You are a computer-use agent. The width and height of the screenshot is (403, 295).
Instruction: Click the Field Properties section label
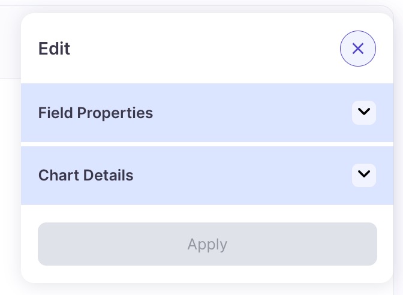coord(95,113)
